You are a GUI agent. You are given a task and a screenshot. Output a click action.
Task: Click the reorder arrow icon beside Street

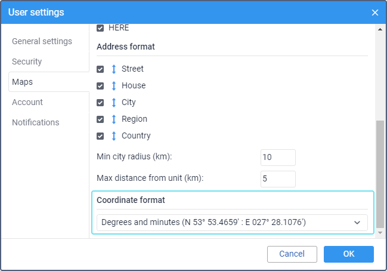[114, 69]
